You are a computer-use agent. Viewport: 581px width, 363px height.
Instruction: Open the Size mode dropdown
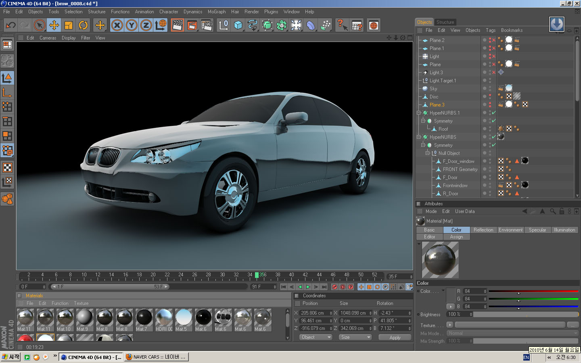(355, 337)
